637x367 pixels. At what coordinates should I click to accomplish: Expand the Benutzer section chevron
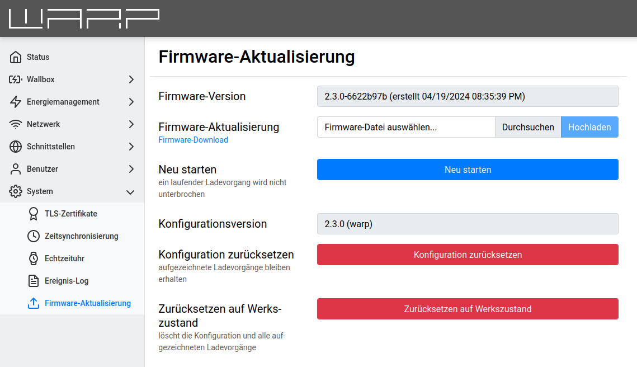[x=131, y=169]
